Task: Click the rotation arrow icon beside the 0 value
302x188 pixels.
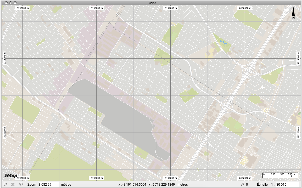Action: (x=242, y=184)
